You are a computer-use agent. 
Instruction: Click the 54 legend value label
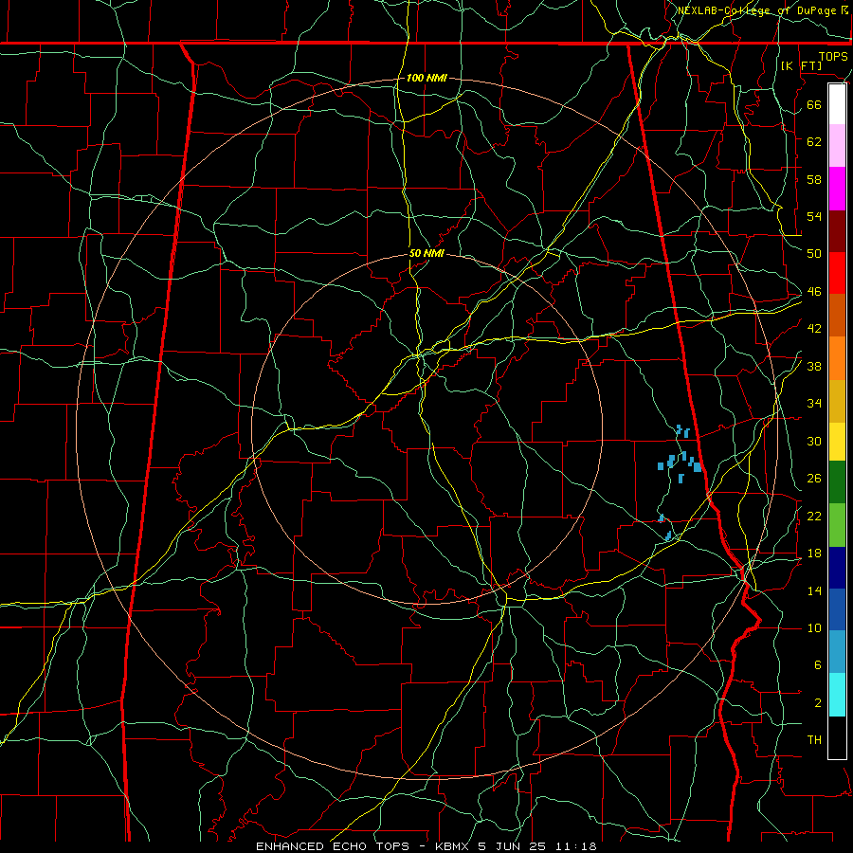pos(814,216)
